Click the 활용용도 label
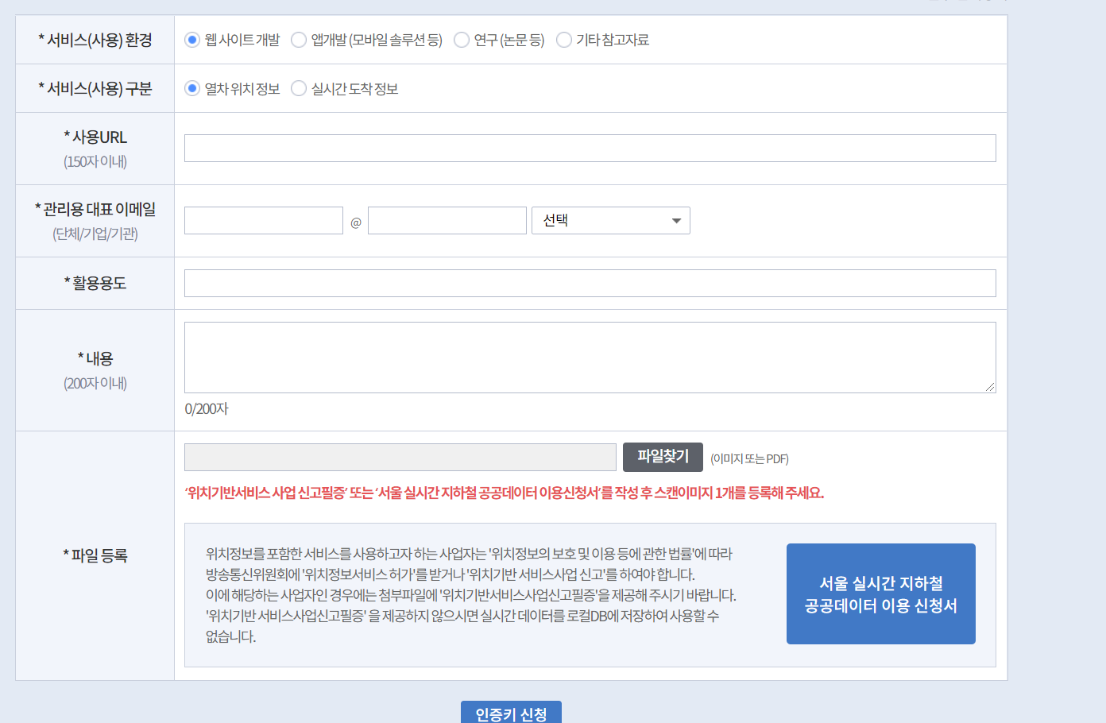The image size is (1106, 723). 95,283
